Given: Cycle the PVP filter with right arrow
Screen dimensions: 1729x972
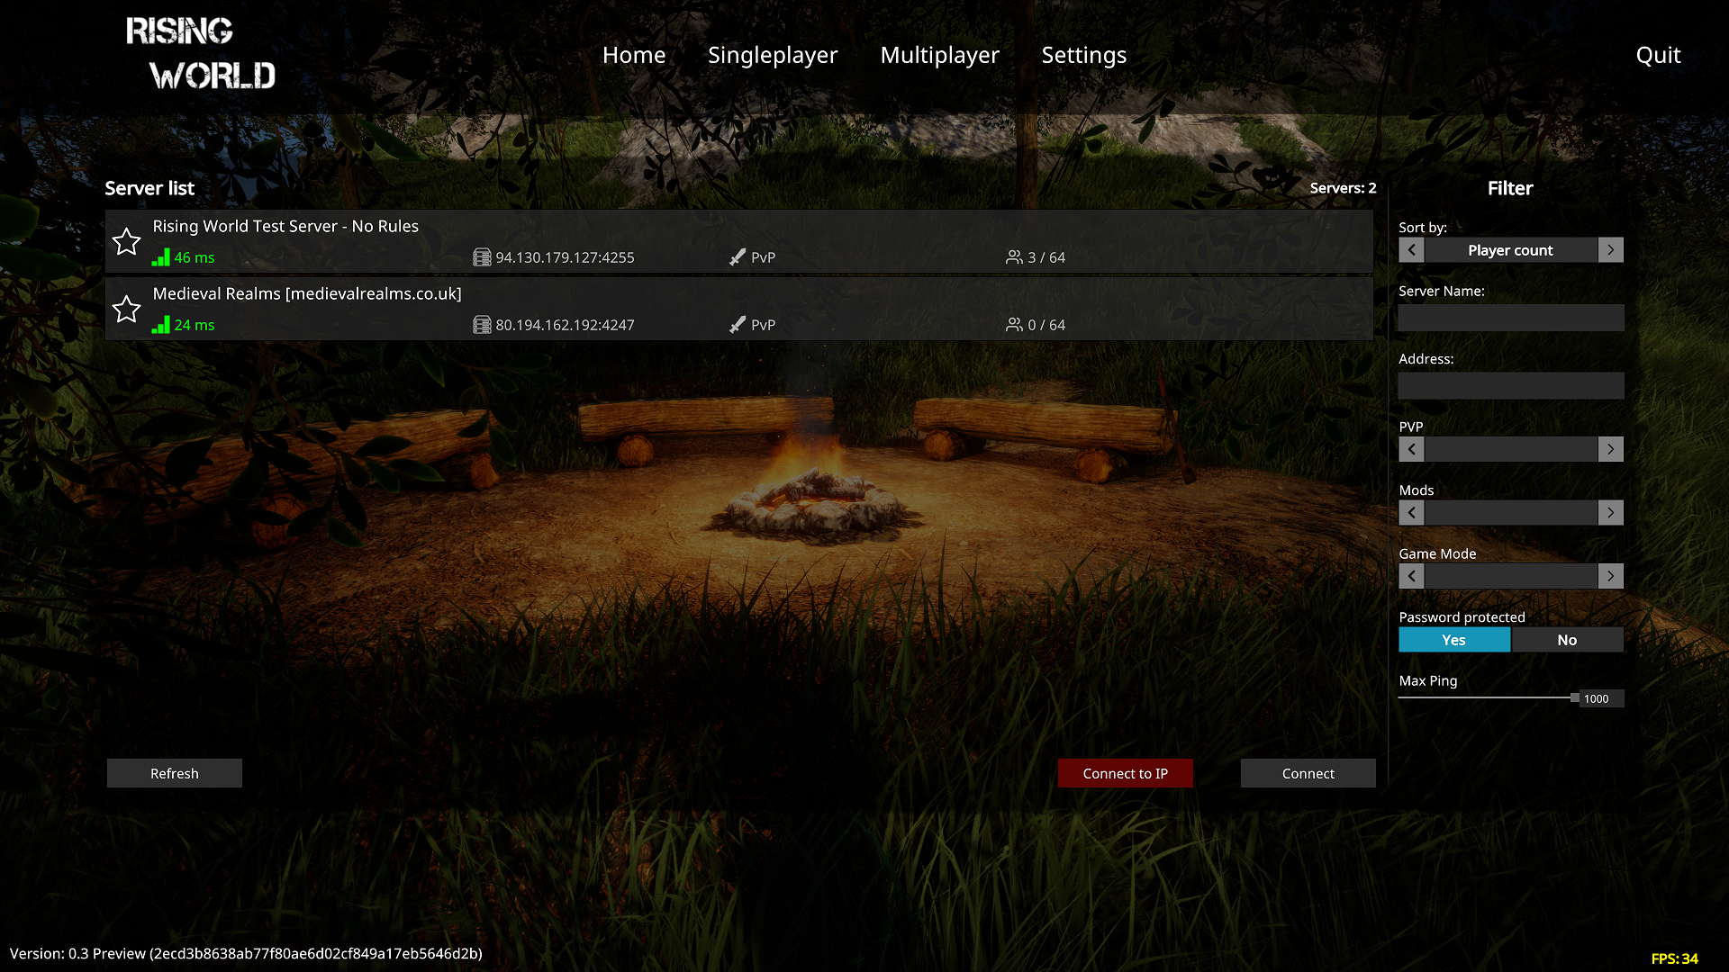Looking at the screenshot, I should (x=1610, y=449).
